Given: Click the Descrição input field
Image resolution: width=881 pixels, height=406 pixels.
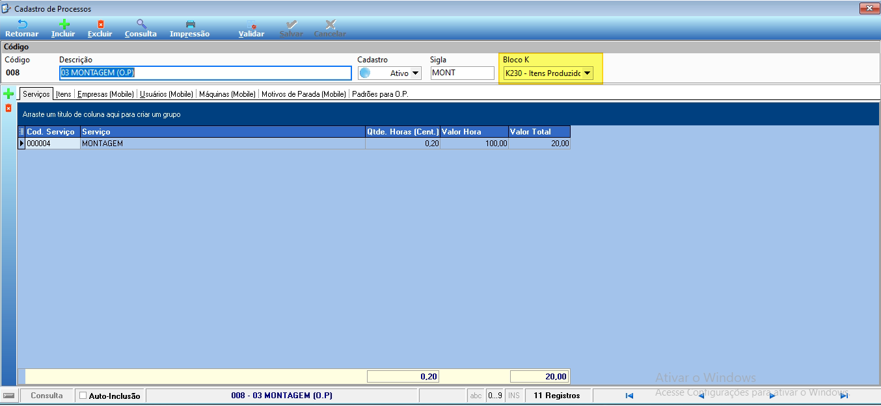Looking at the screenshot, I should click(206, 73).
